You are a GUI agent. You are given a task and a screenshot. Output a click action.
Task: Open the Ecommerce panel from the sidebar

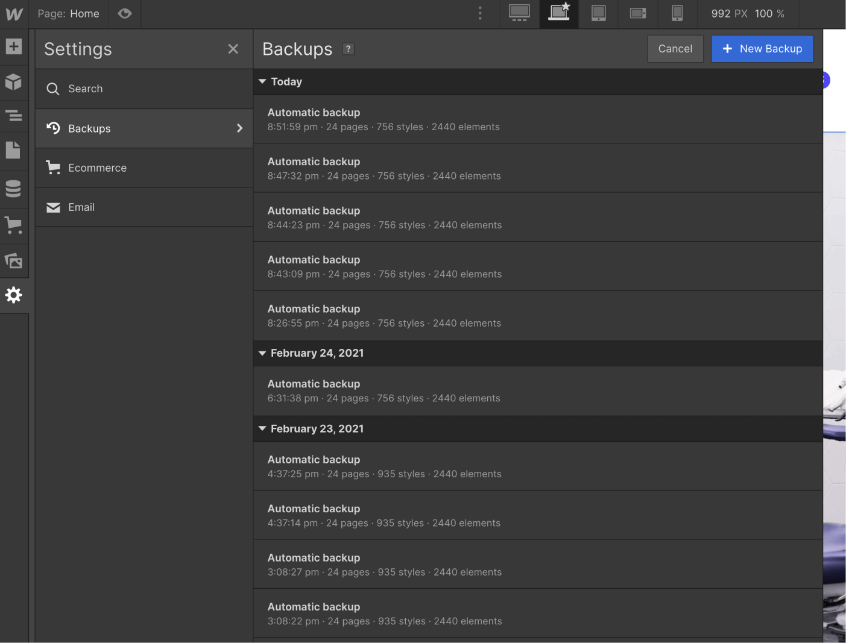[13, 225]
